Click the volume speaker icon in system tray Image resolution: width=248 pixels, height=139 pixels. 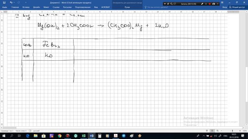[x=215, y=136]
